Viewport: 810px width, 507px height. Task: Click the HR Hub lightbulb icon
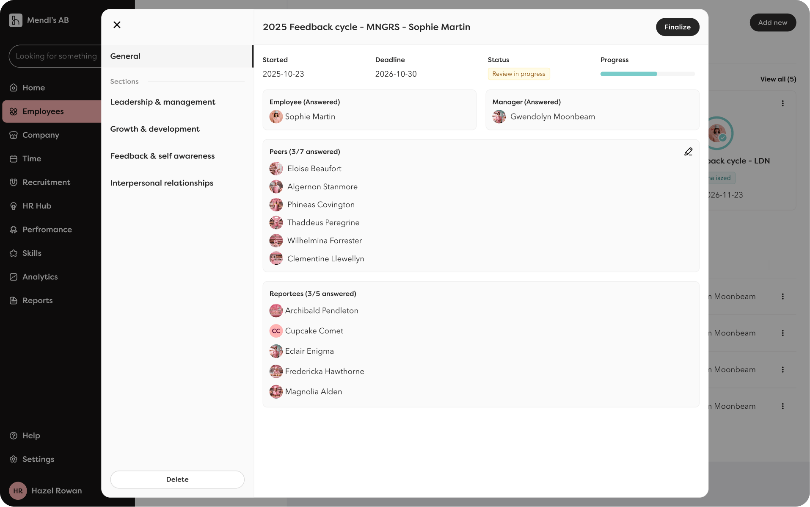14,206
